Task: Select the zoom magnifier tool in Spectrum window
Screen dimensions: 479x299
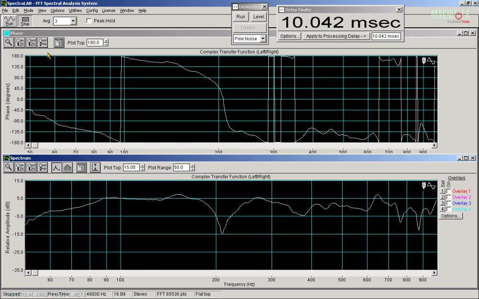Action: 9,167
